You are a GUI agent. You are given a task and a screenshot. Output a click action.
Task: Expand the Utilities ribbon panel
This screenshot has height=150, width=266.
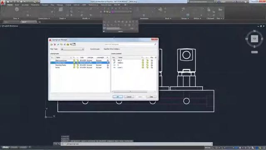pyautogui.click(x=197, y=18)
